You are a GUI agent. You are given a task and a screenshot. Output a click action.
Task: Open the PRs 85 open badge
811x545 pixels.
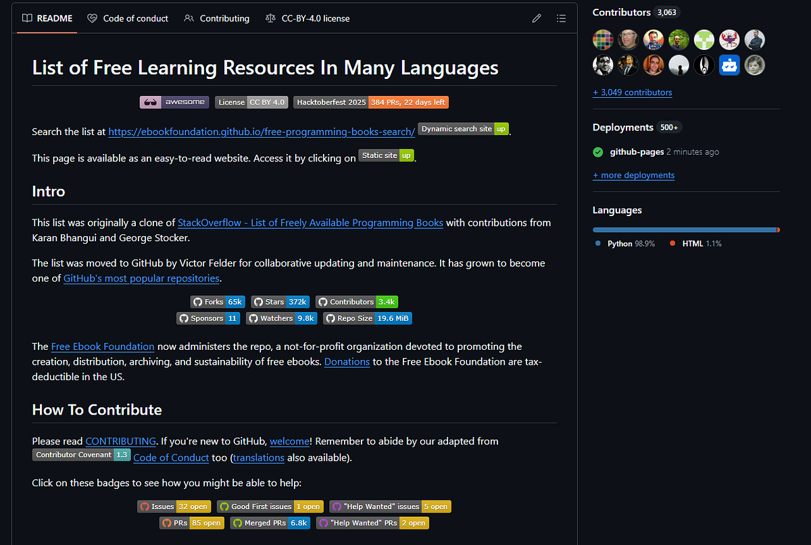[x=192, y=523]
